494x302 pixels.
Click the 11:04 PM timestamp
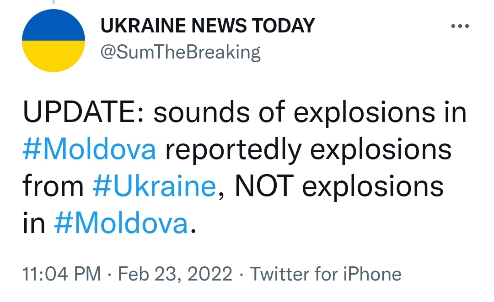coord(61,274)
